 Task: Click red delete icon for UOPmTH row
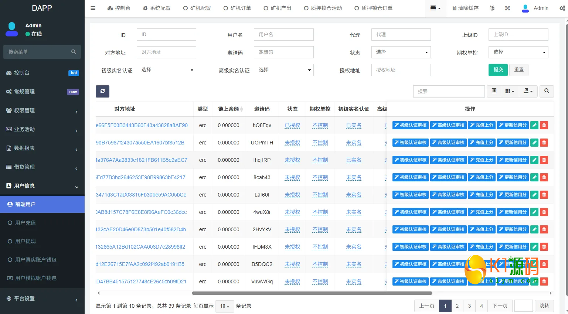pos(544,143)
